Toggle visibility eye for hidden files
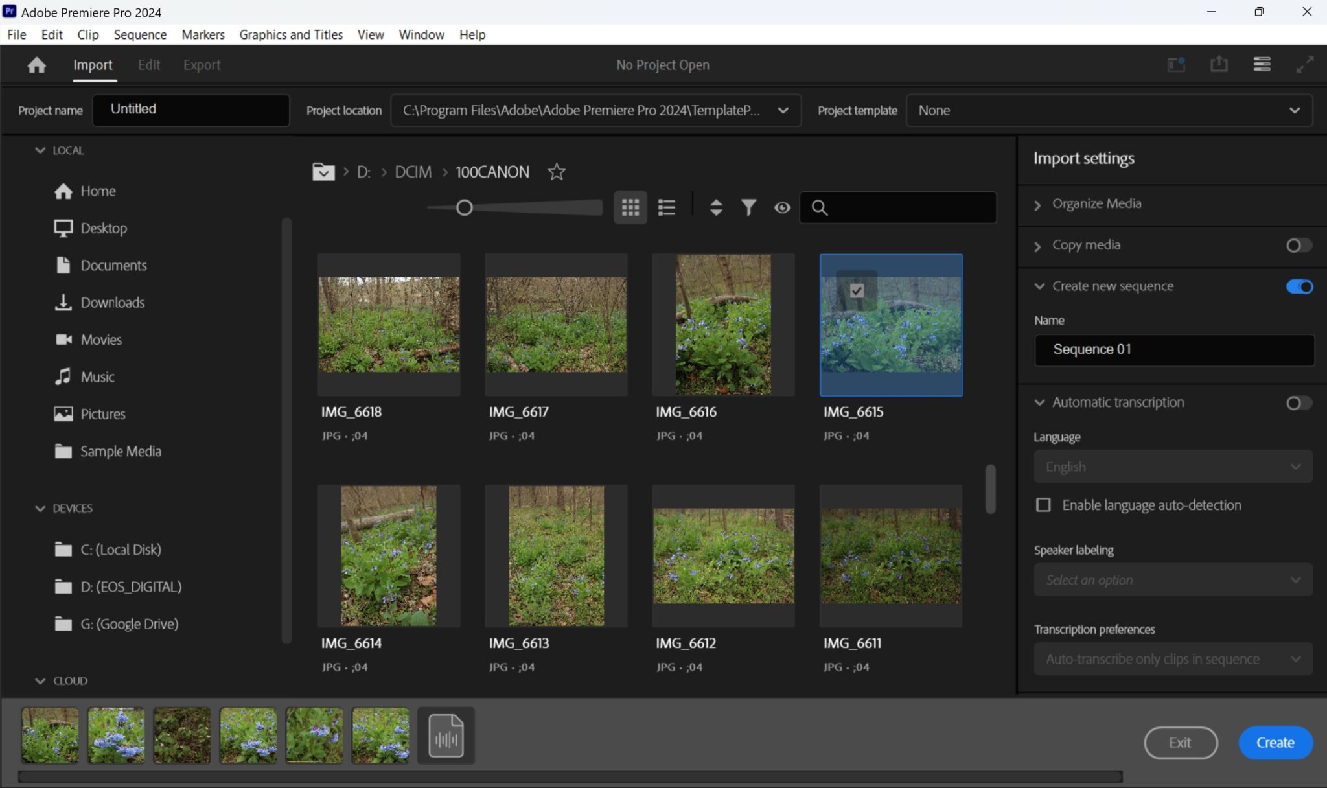The image size is (1327, 788). (782, 207)
